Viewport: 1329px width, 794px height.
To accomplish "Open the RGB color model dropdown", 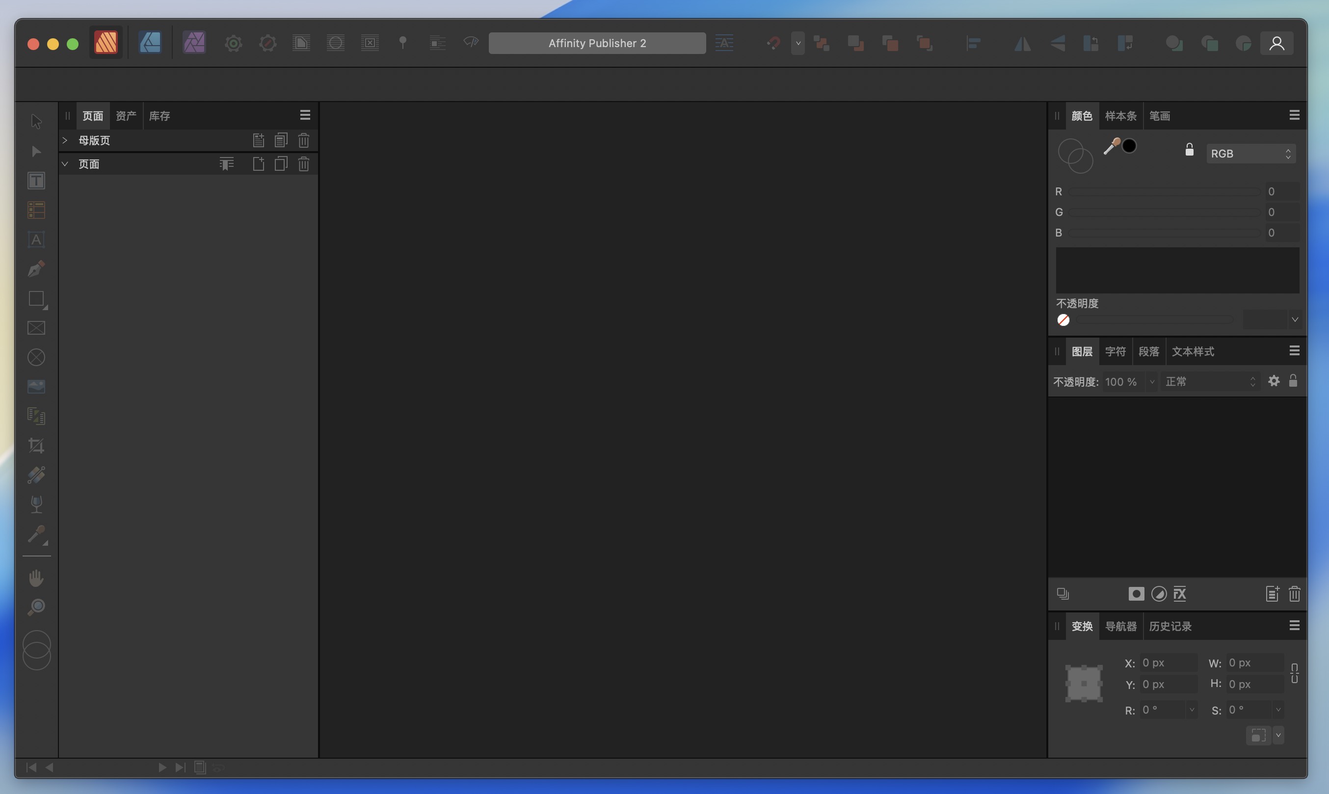I will pos(1251,154).
